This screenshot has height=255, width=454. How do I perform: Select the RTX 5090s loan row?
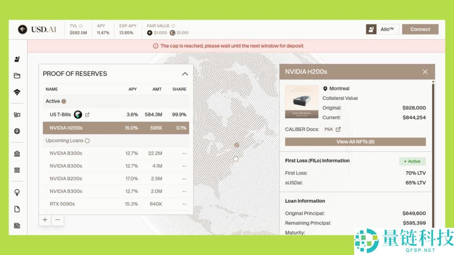click(116, 204)
